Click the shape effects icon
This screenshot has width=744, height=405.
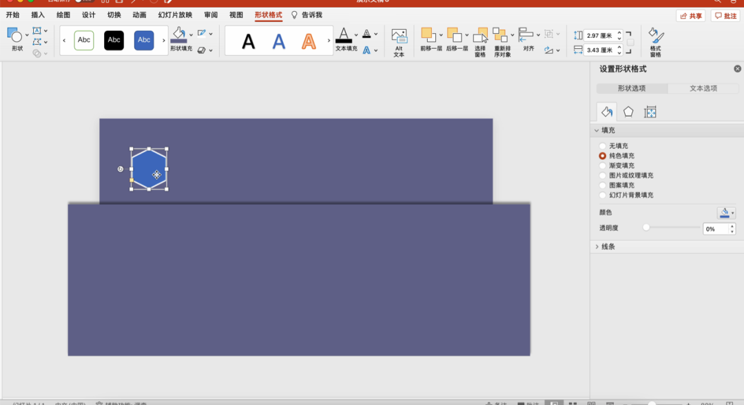click(x=202, y=50)
